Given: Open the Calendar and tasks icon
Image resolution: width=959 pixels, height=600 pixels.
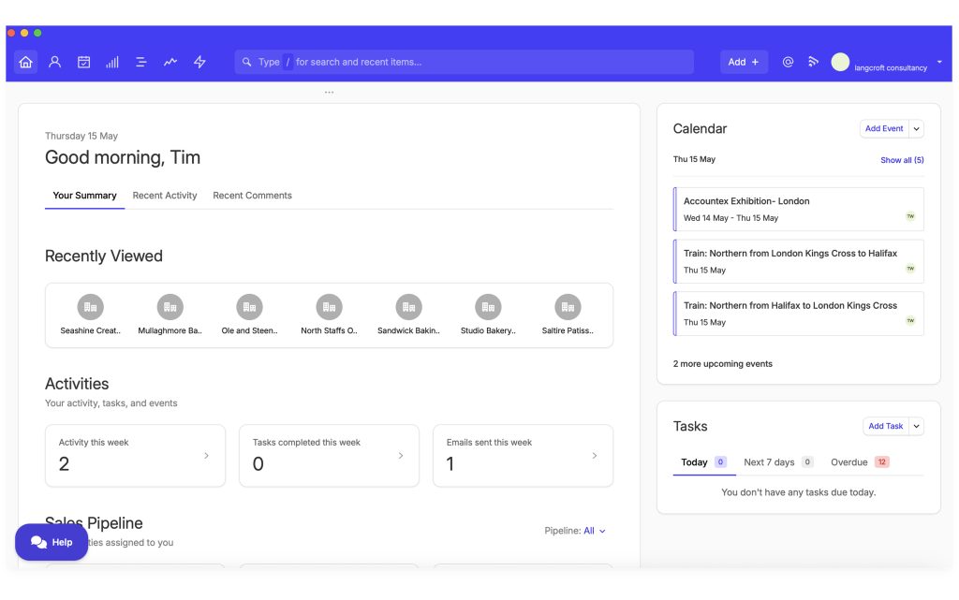Looking at the screenshot, I should (x=83, y=63).
